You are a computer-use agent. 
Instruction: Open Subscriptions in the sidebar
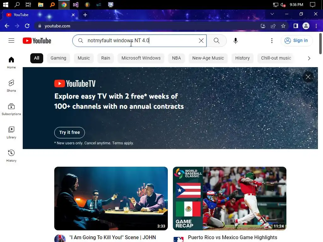click(x=11, y=109)
